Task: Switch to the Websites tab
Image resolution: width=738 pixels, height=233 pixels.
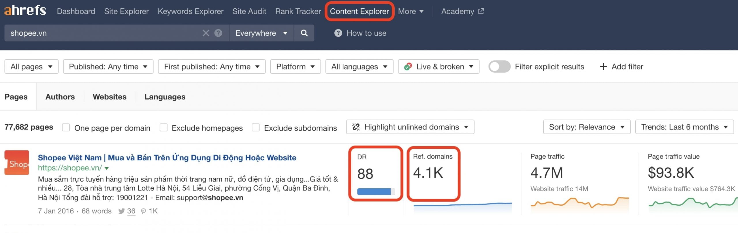Action: [x=110, y=97]
